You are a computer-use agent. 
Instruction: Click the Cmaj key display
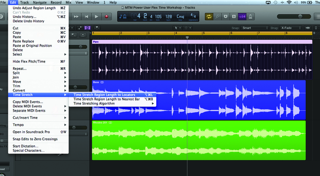coord(180,16)
